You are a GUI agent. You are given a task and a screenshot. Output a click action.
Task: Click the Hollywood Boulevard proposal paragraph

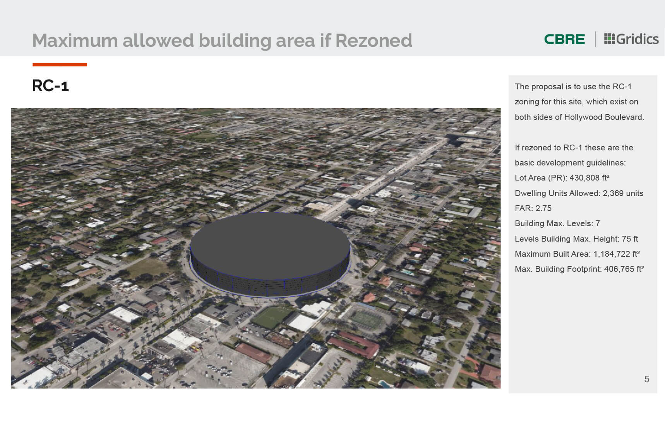point(579,102)
